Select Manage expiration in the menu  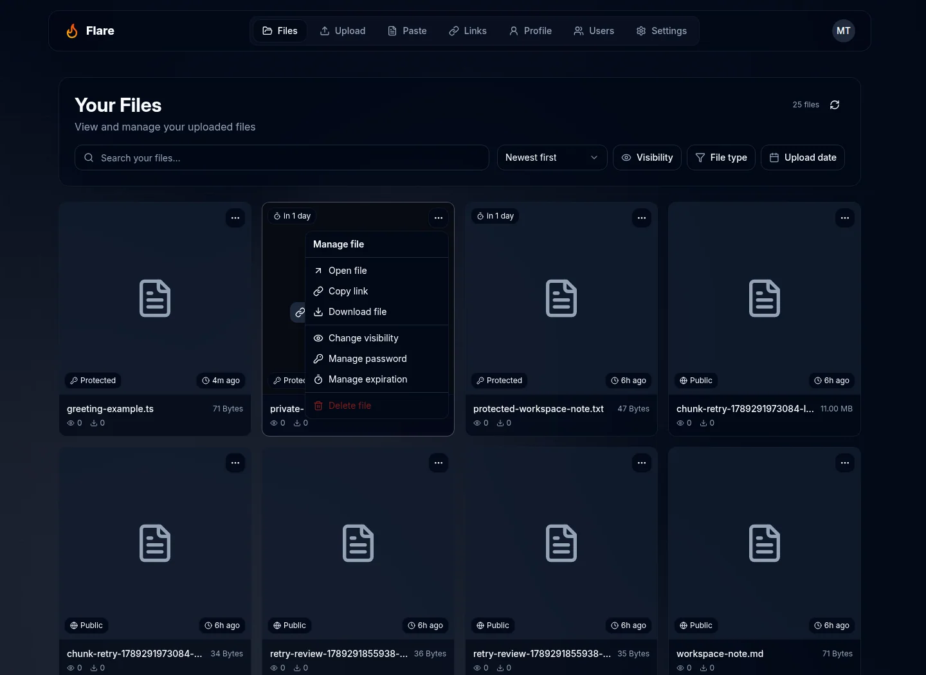[x=377, y=379]
